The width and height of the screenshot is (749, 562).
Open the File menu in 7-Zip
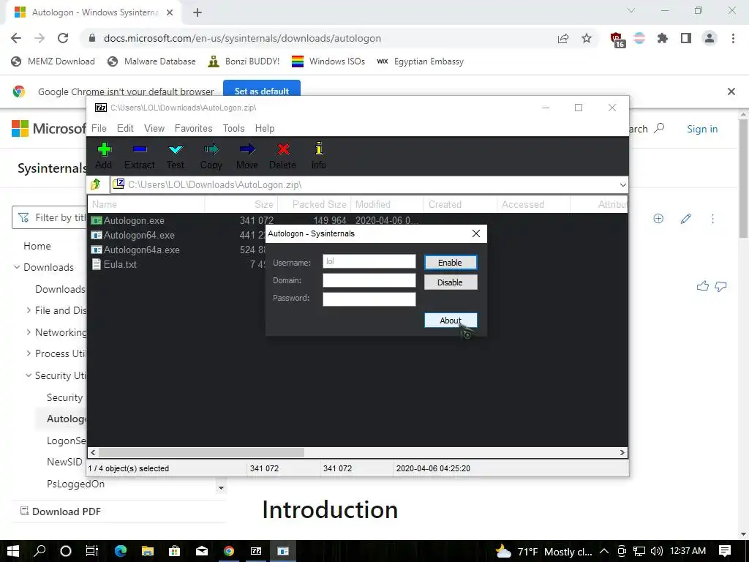[x=99, y=128]
